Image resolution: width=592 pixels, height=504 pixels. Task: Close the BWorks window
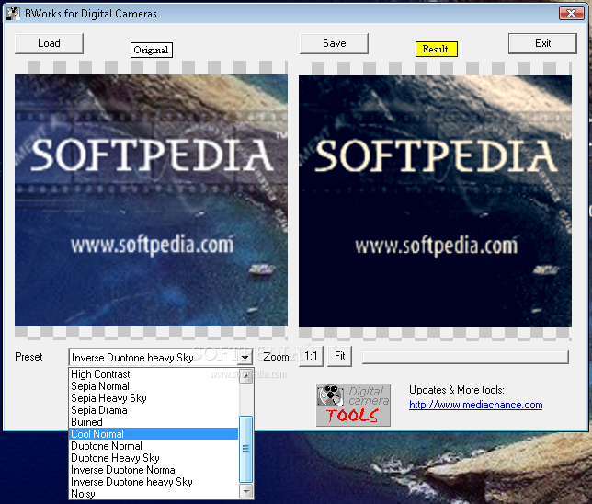point(572,14)
